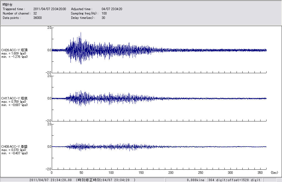Click the 100 tick on the time axis
The image size is (282, 182).
tap(111, 173)
